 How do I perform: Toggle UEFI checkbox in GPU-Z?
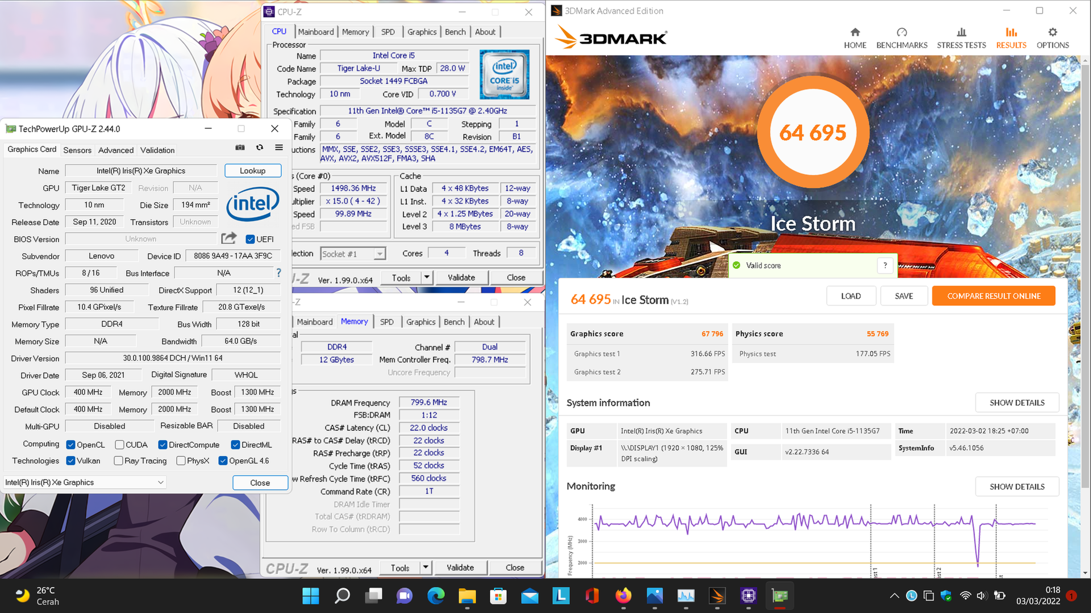point(250,239)
